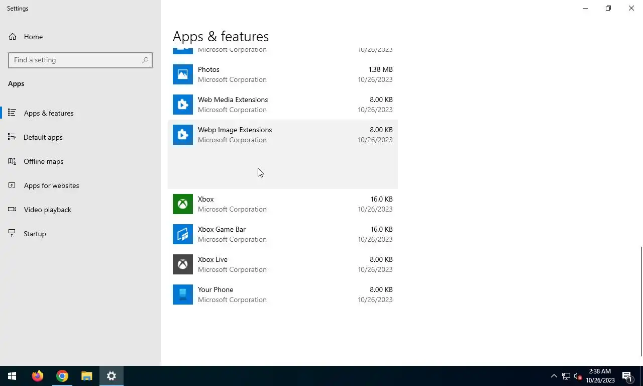Screen dimensions: 643x386
Task: Open the Windows Start menu
Action: [12, 376]
